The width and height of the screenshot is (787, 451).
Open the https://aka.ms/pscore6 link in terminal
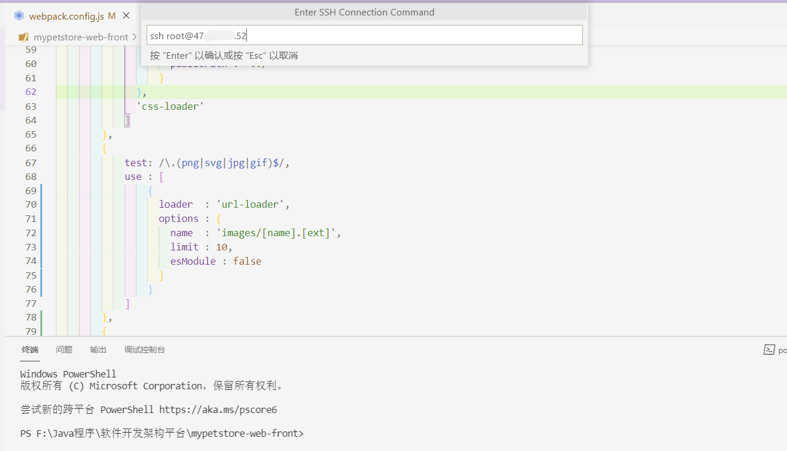coord(218,409)
